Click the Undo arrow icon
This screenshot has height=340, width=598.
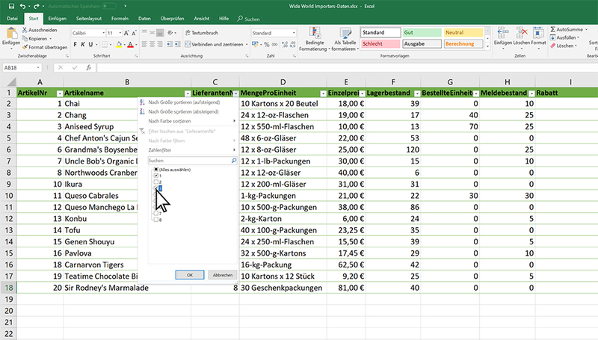[x=22, y=6]
